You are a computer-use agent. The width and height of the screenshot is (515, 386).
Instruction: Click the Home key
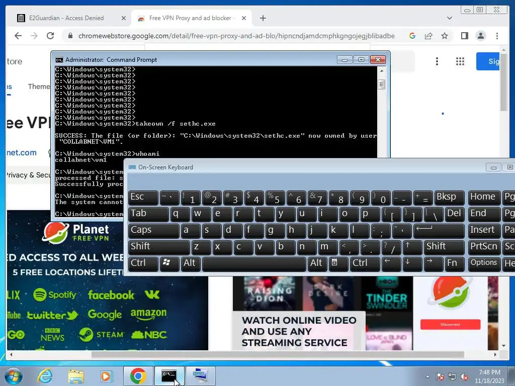[484, 198]
